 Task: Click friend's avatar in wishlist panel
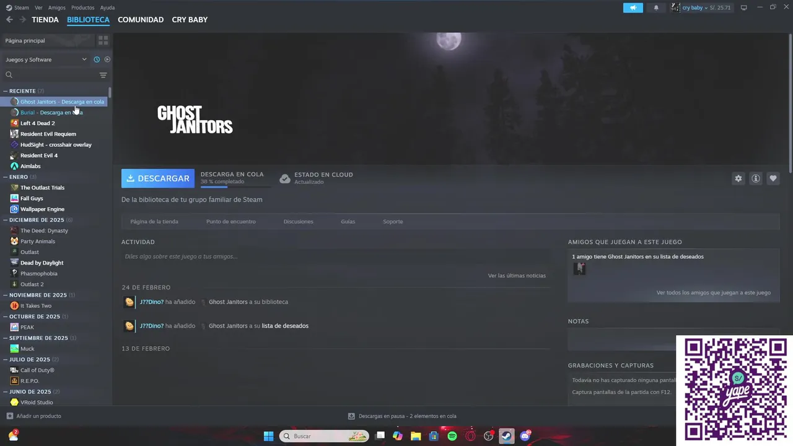tap(579, 268)
